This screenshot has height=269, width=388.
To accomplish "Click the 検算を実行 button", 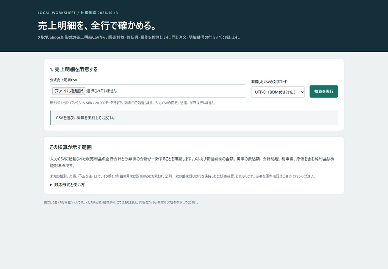I will pyautogui.click(x=324, y=92).
